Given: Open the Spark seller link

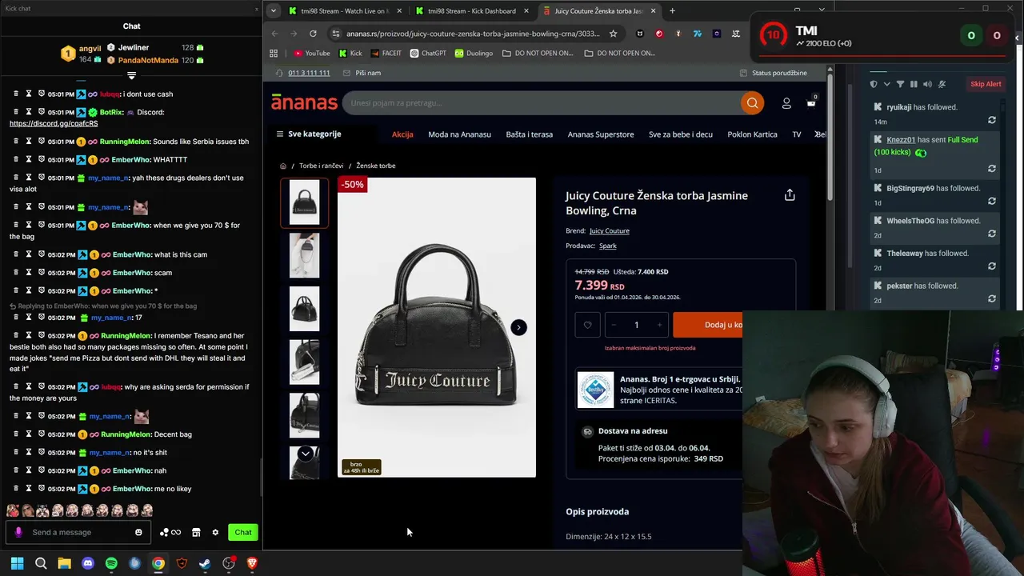Looking at the screenshot, I should [607, 246].
